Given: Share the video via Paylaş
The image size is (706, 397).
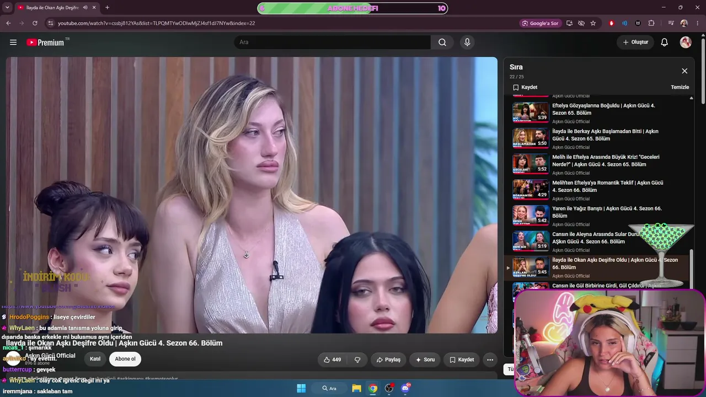Looking at the screenshot, I should (388, 360).
